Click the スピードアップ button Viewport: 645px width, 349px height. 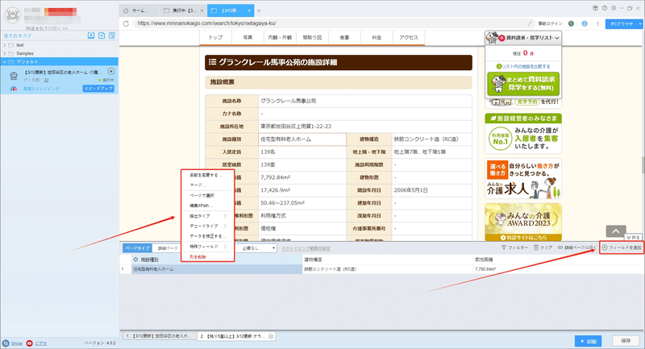[x=98, y=89]
